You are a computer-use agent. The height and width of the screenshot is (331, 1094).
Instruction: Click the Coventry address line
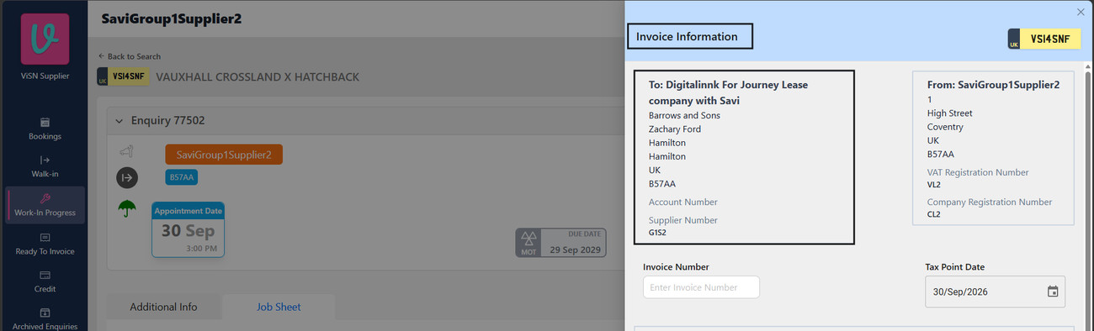coord(945,127)
